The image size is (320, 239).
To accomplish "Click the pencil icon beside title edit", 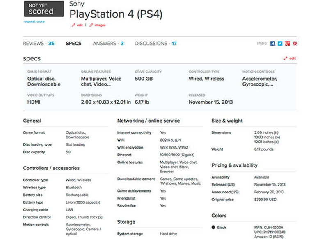I will coord(73,26).
